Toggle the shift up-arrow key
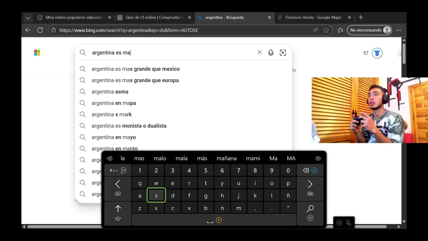 tap(118, 214)
